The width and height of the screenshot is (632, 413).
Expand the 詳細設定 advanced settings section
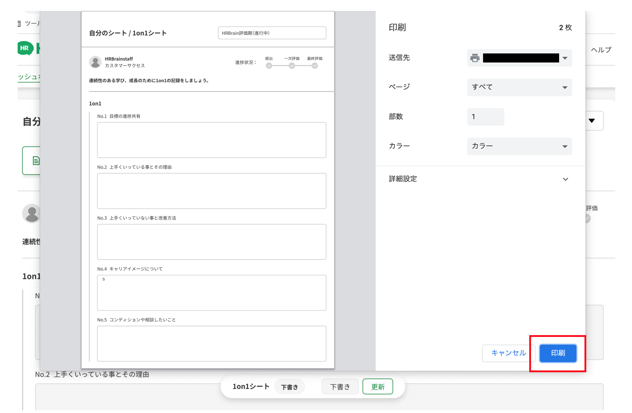480,179
